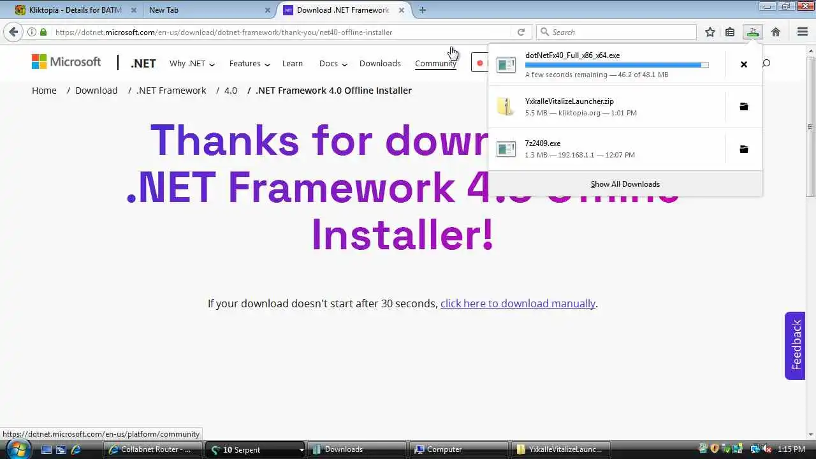Image resolution: width=816 pixels, height=459 pixels.
Task: Open the Community nav item
Action: click(435, 63)
